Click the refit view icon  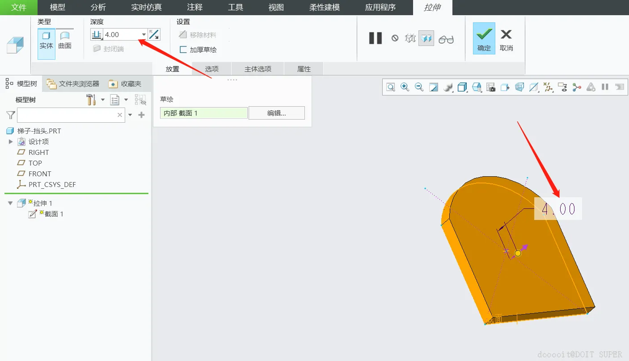click(x=390, y=87)
